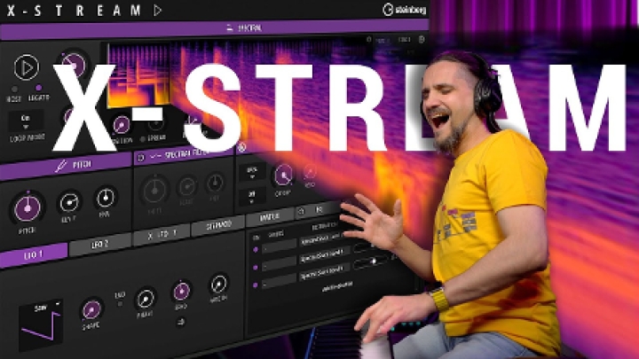Image resolution: width=639 pixels, height=359 pixels.
Task: Click the purple Cutoff knob
Action: pyautogui.click(x=284, y=175)
